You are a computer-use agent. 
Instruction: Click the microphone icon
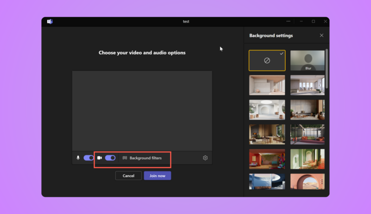[78, 158]
